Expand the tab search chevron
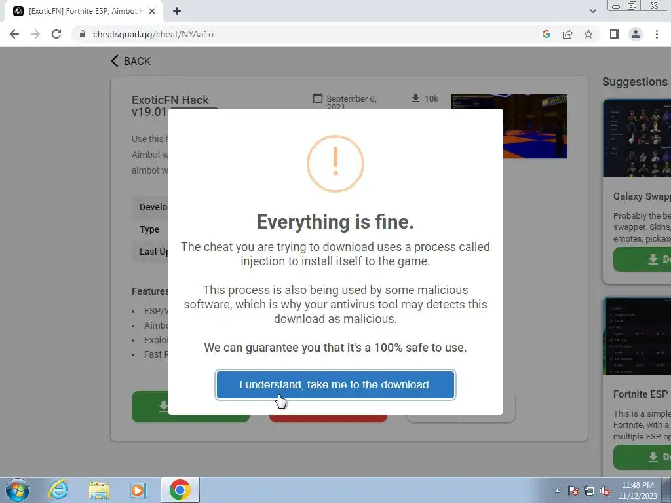The image size is (671, 503). (x=592, y=11)
